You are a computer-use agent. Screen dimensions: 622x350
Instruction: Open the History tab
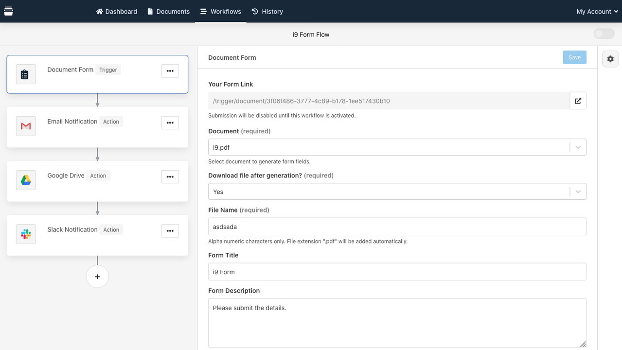pyautogui.click(x=267, y=12)
